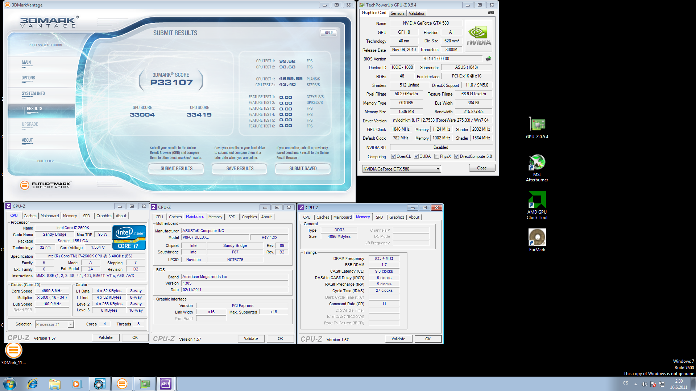Image resolution: width=696 pixels, height=391 pixels.
Task: Click SUBMIT SAVED button
Action: [x=303, y=169]
